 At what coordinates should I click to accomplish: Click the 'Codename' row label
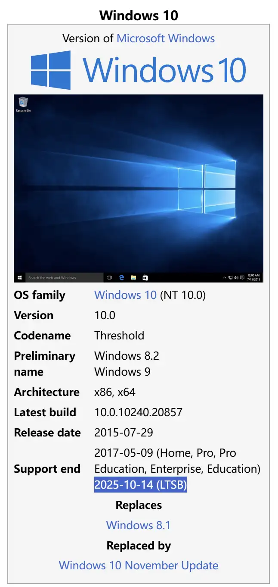[x=42, y=336]
